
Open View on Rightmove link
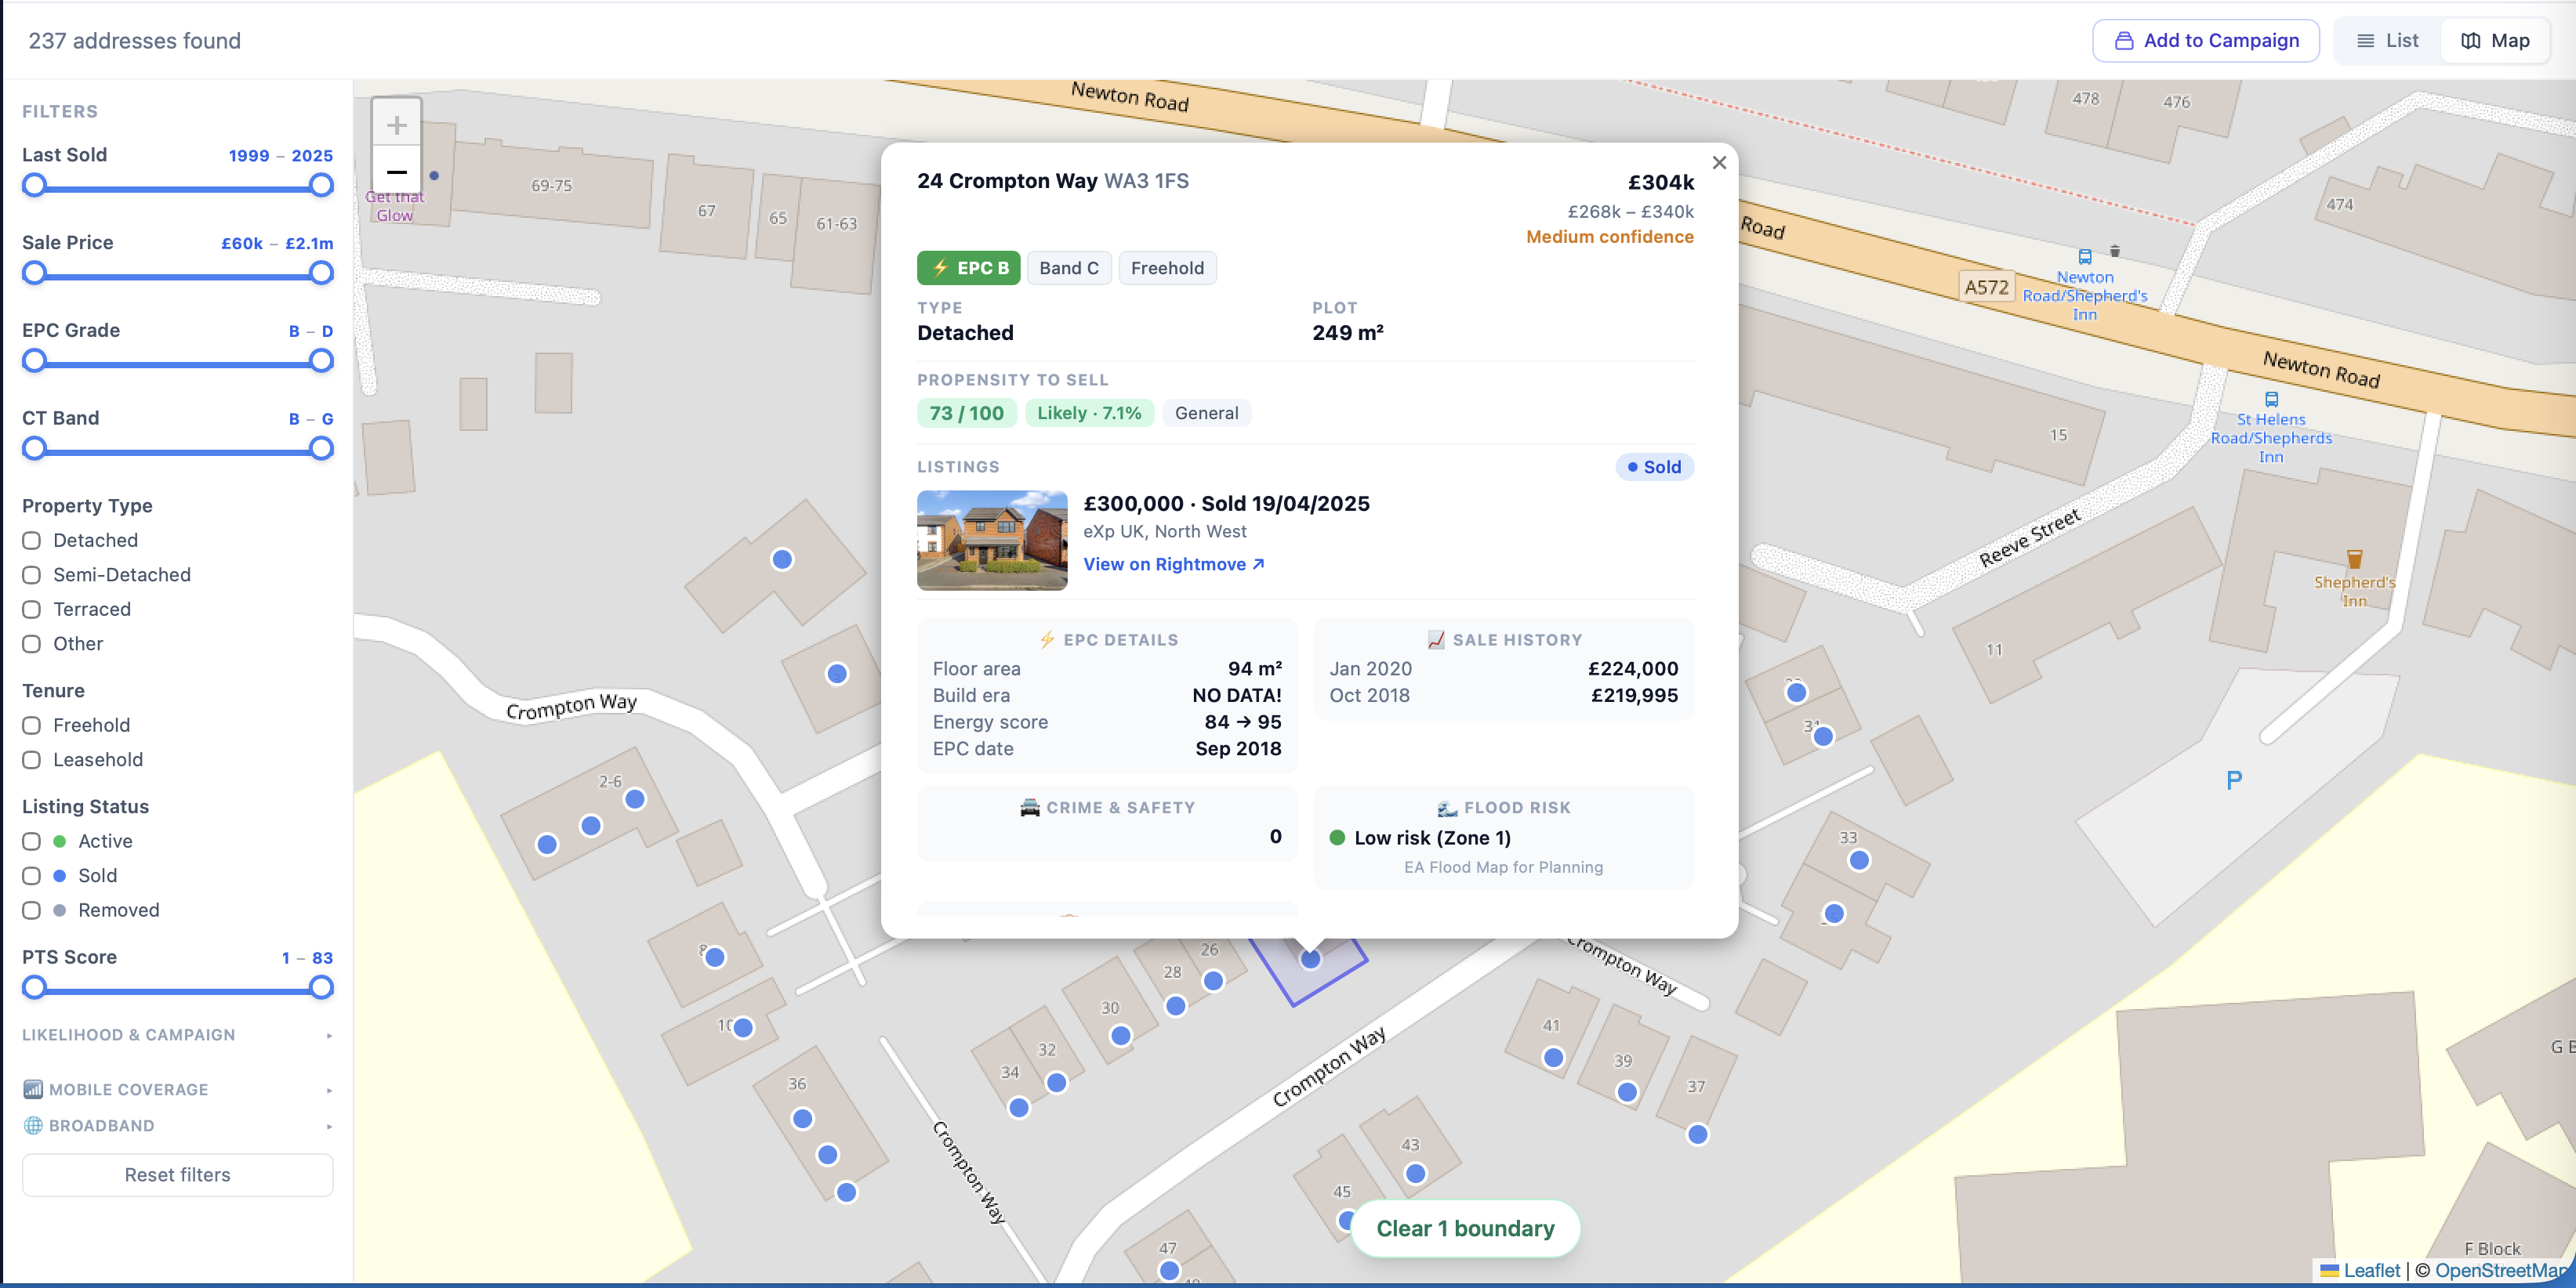pyautogui.click(x=1174, y=565)
